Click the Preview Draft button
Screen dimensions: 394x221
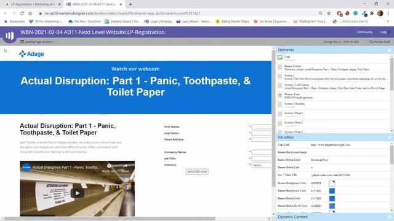click(379, 42)
